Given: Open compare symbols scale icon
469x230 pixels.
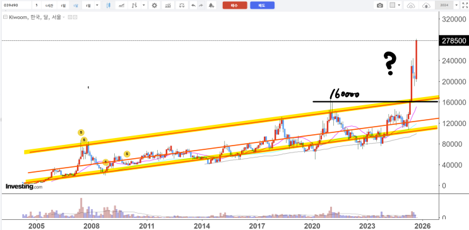Looking at the screenshot, I should [x=182, y=6].
